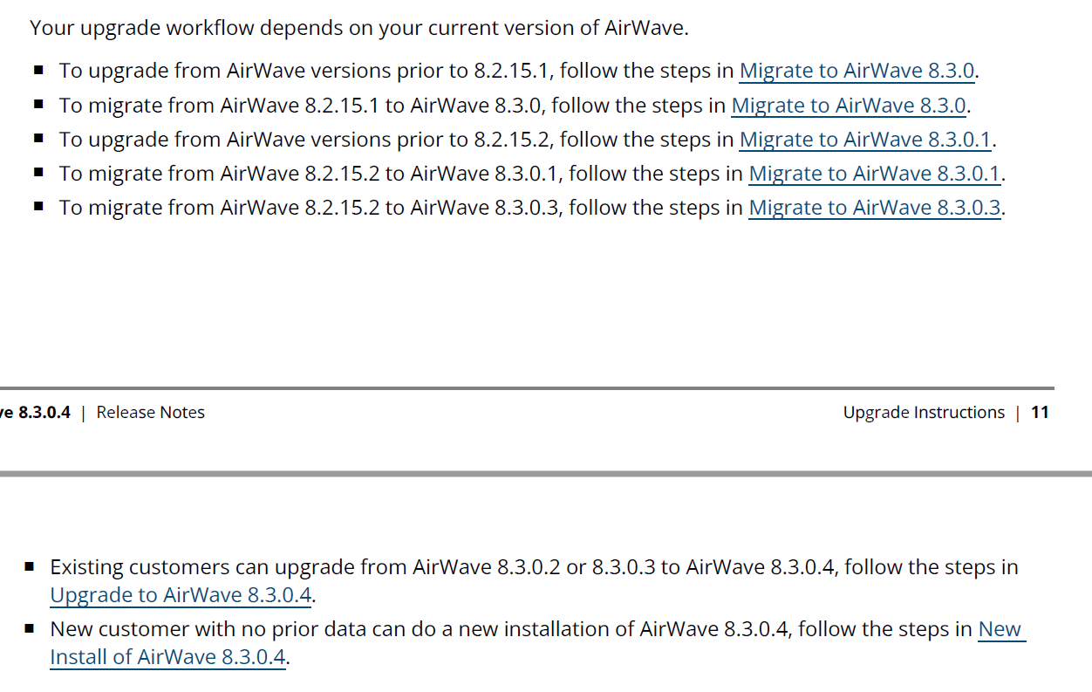1092x692 pixels.
Task: Open Migrate to AirWave 8.3.0.1 link in fourth bullet
Action: tap(874, 174)
